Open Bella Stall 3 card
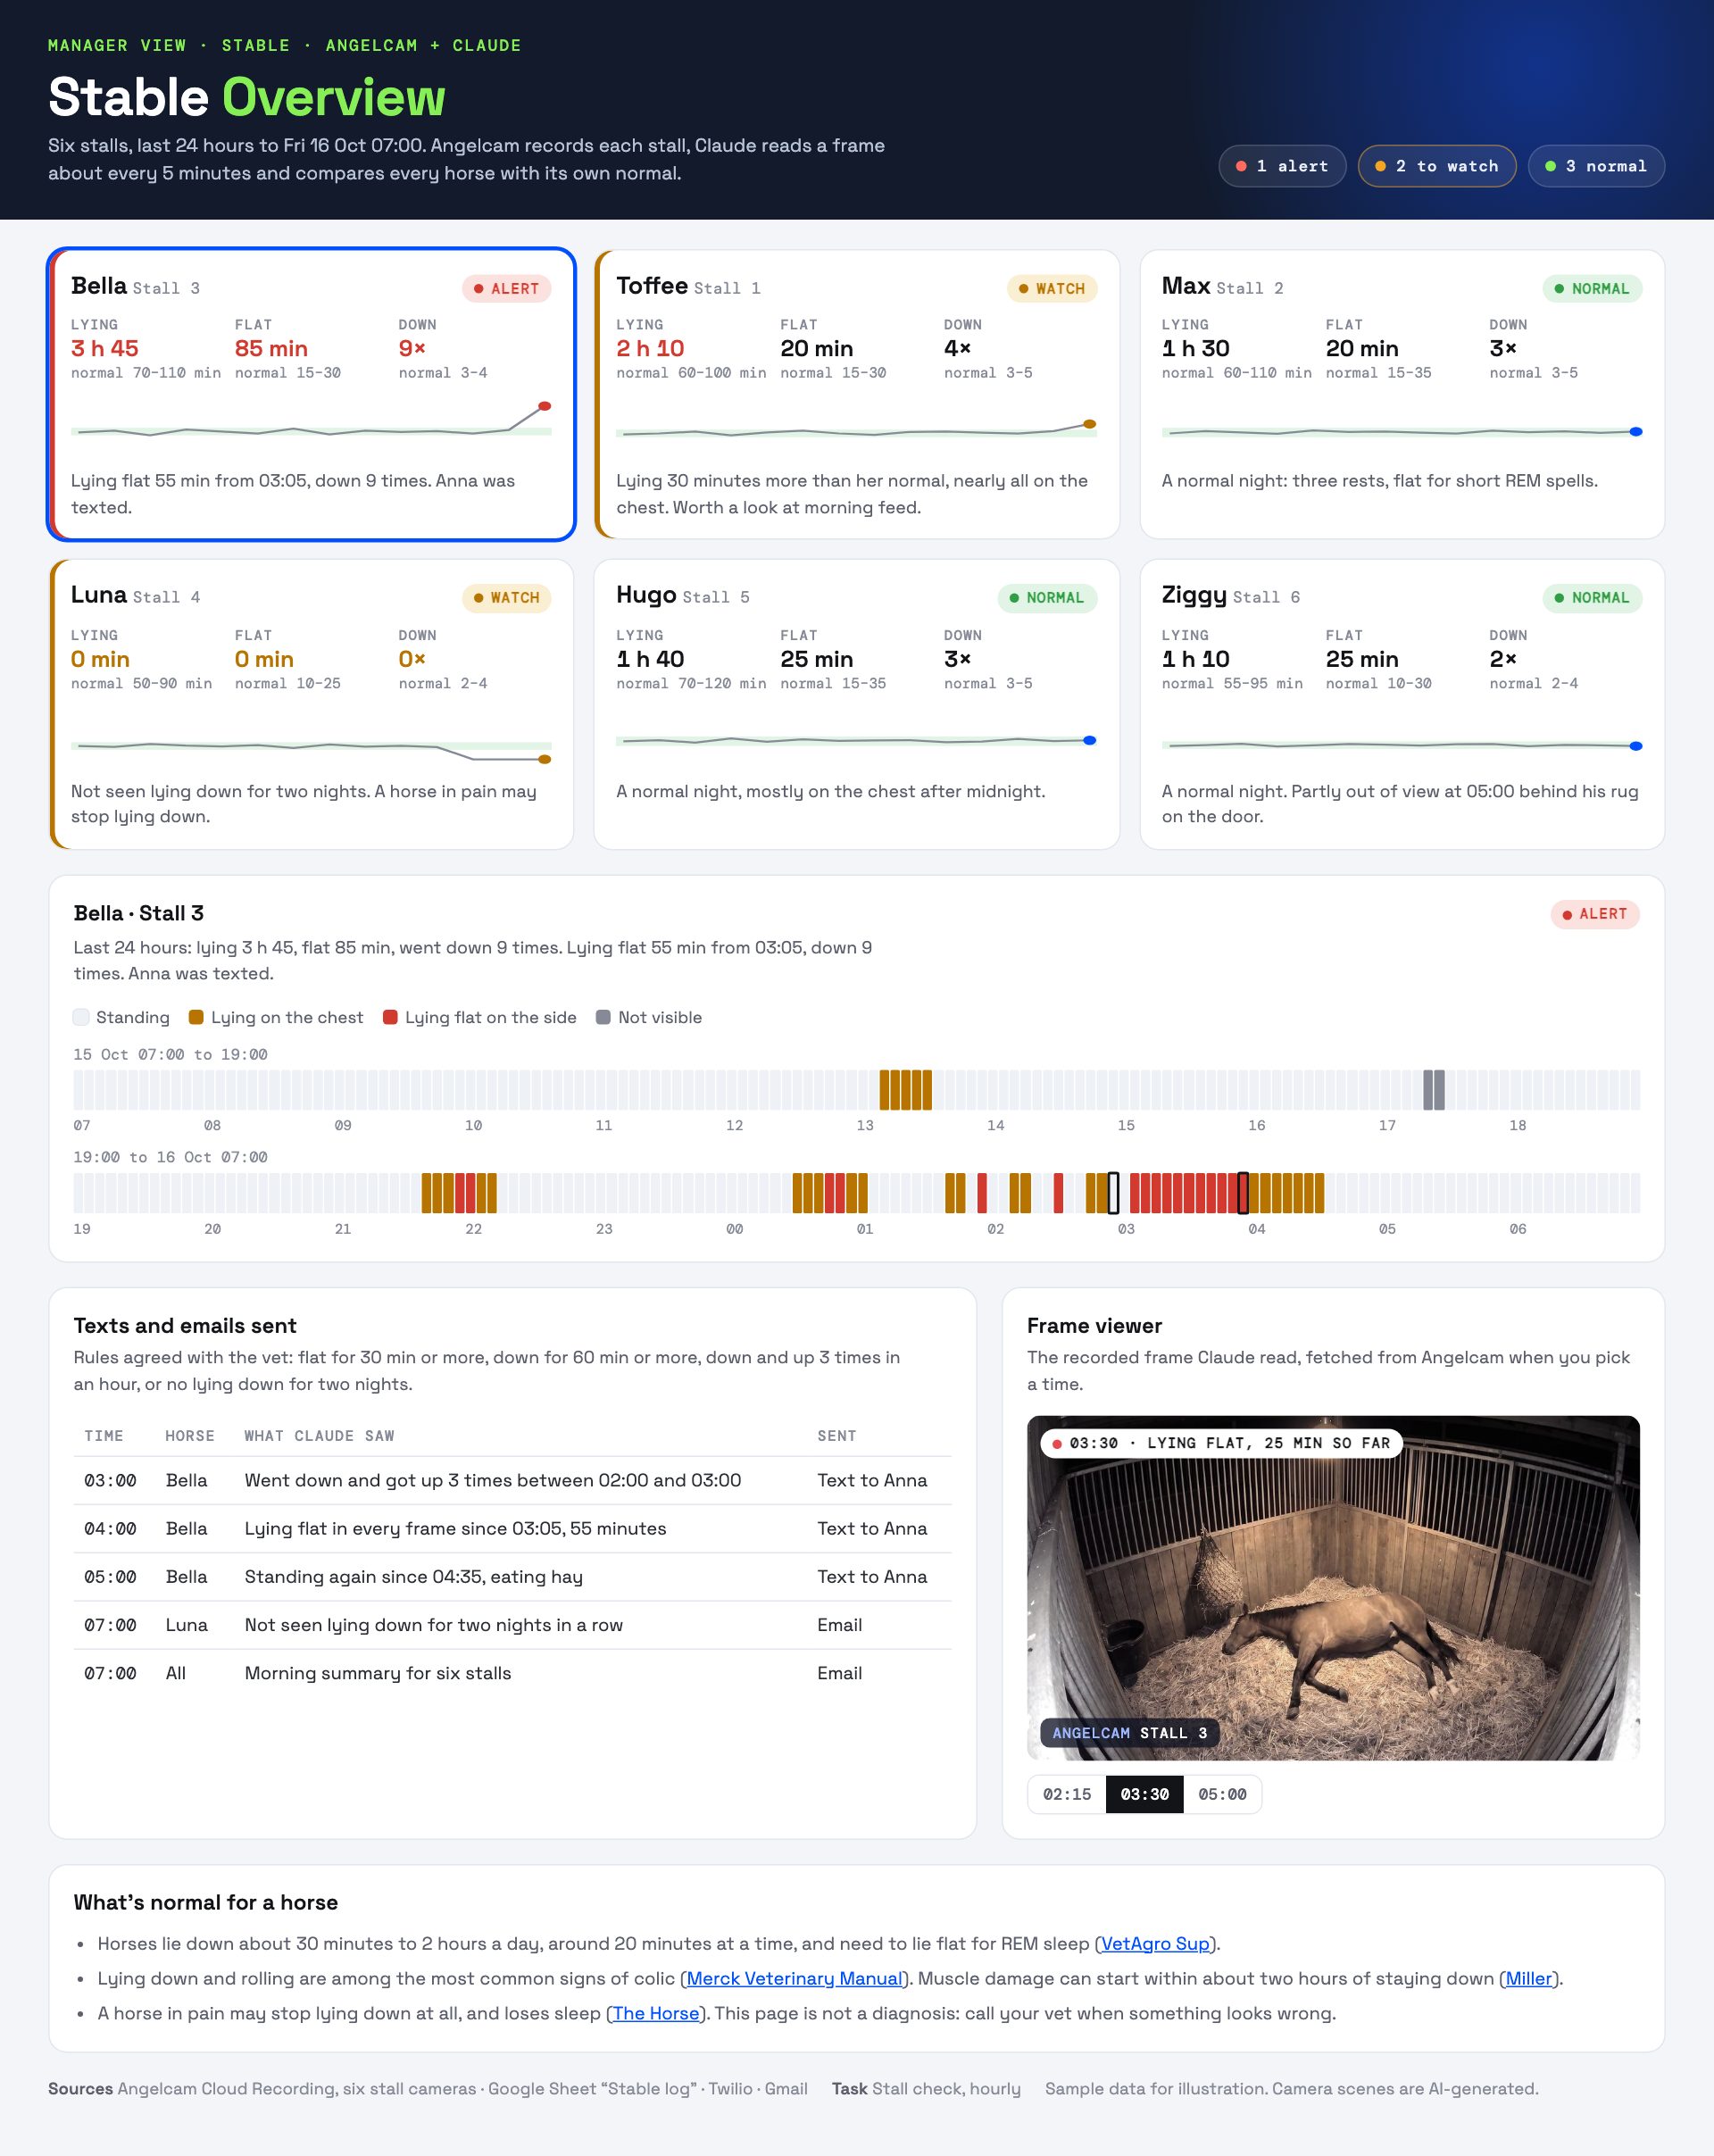 pyautogui.click(x=311, y=394)
